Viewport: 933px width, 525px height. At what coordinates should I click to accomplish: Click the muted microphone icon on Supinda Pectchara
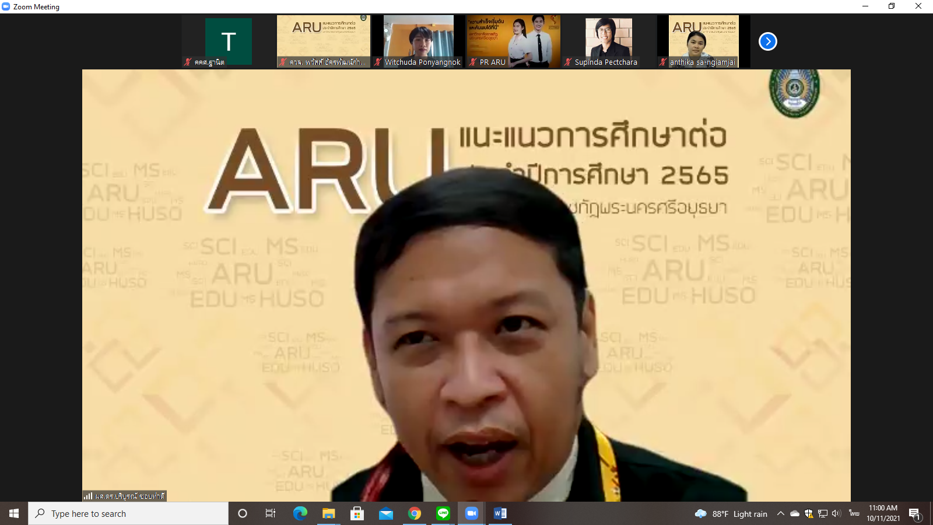pyautogui.click(x=568, y=62)
